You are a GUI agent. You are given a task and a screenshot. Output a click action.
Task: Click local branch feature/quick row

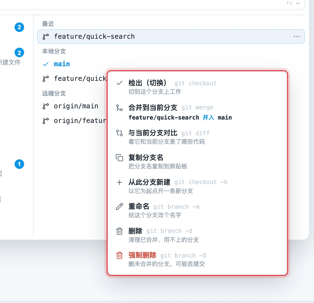click(74, 78)
